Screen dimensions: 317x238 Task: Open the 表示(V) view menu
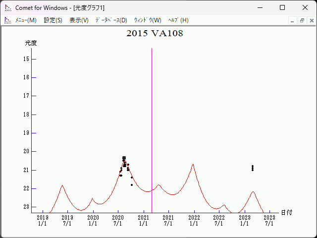(79, 20)
